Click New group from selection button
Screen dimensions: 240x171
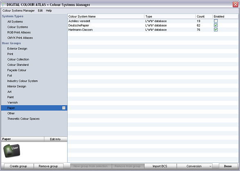[91, 166]
